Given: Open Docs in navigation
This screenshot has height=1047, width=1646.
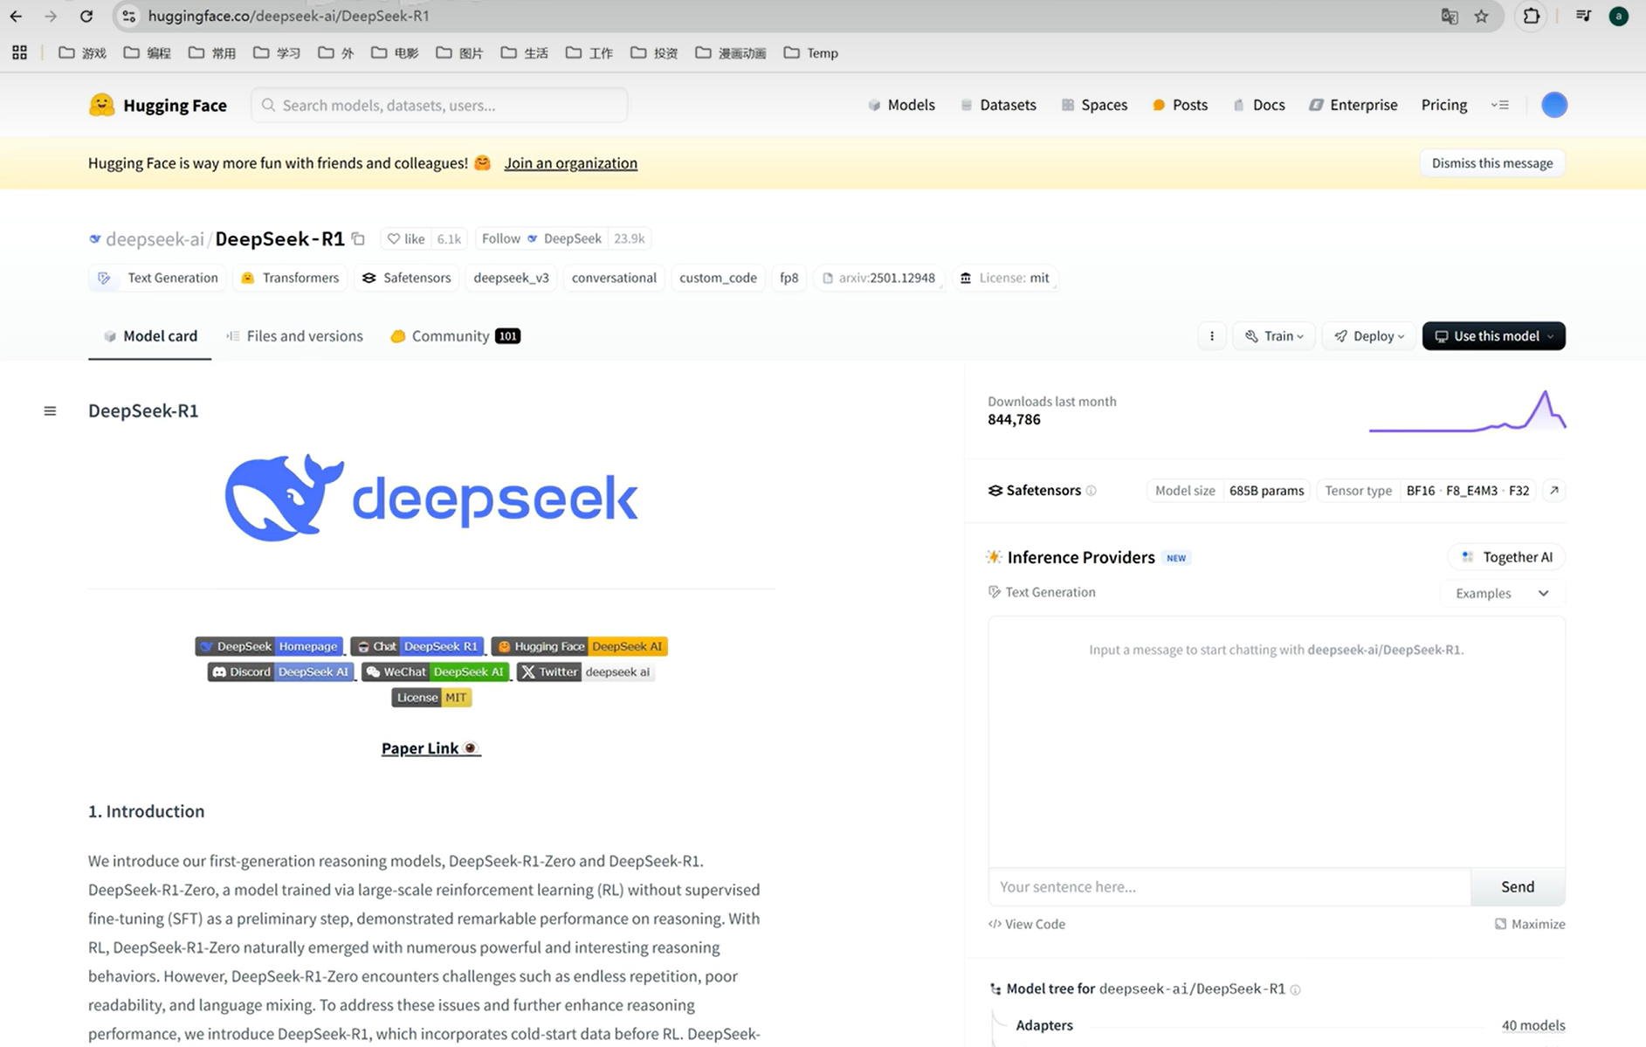Looking at the screenshot, I should click(1258, 105).
